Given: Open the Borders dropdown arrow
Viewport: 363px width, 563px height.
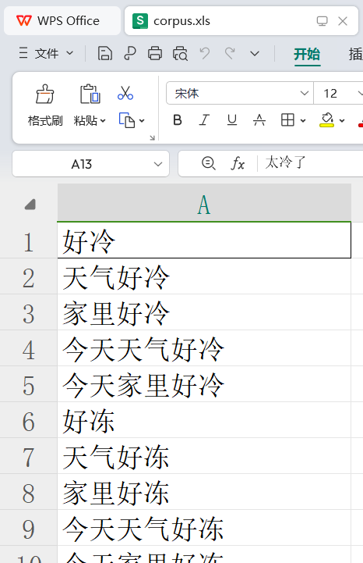Looking at the screenshot, I should click(303, 120).
